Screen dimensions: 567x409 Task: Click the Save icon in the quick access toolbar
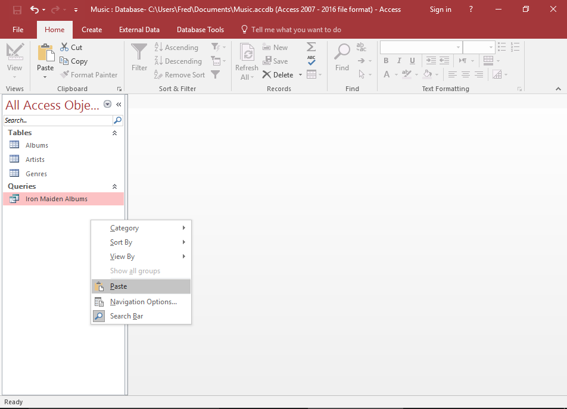click(17, 10)
